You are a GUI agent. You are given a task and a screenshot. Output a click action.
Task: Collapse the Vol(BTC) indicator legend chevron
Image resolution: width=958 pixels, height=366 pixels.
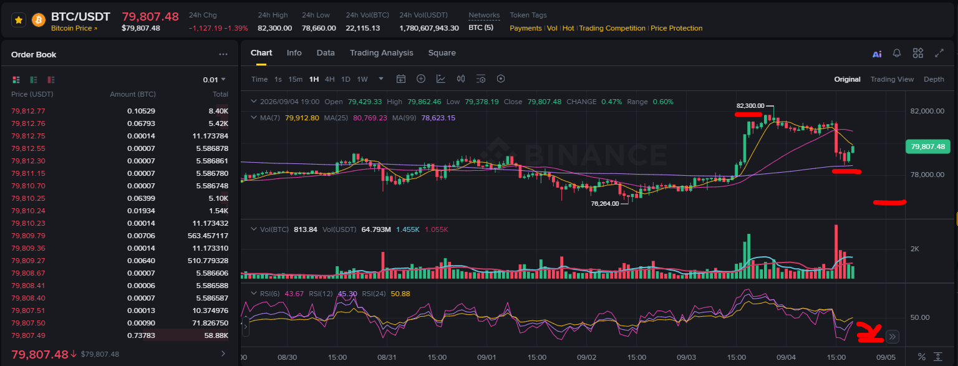click(253, 229)
